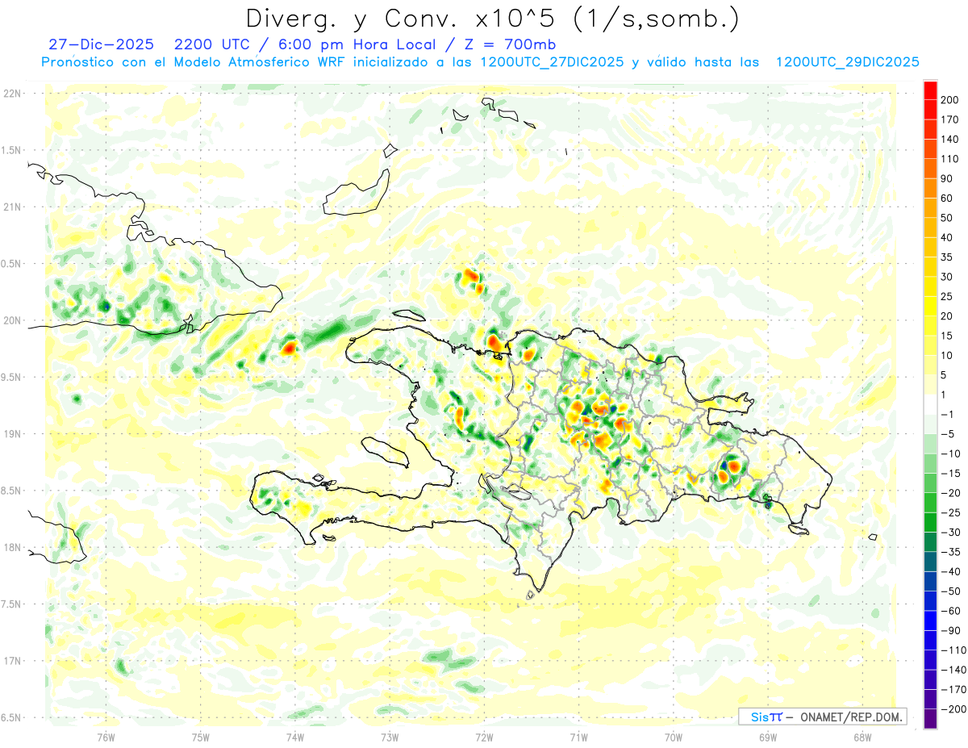Click the '71W' longitude label
968x748 pixels.
[578, 738]
